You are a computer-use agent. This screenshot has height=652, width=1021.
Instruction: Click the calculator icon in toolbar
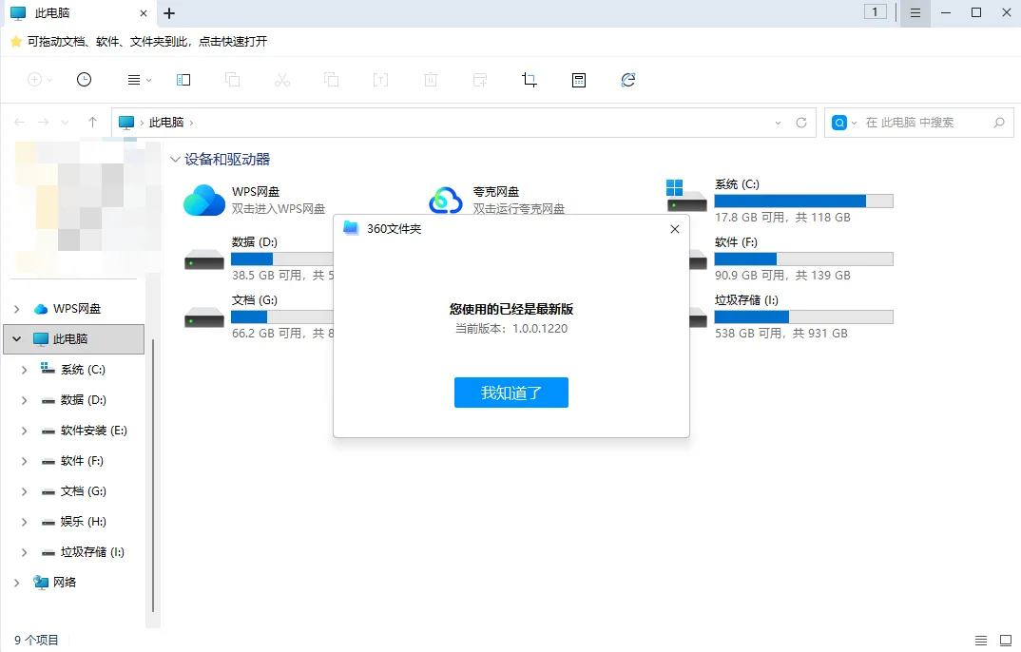tap(579, 80)
